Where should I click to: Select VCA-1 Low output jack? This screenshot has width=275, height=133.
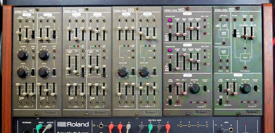(133, 57)
